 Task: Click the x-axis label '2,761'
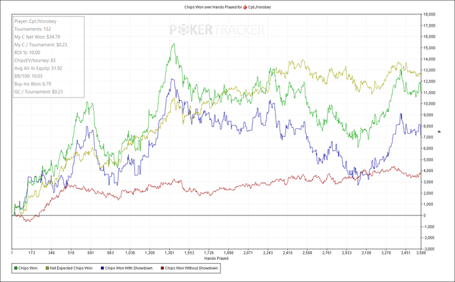[327, 253]
